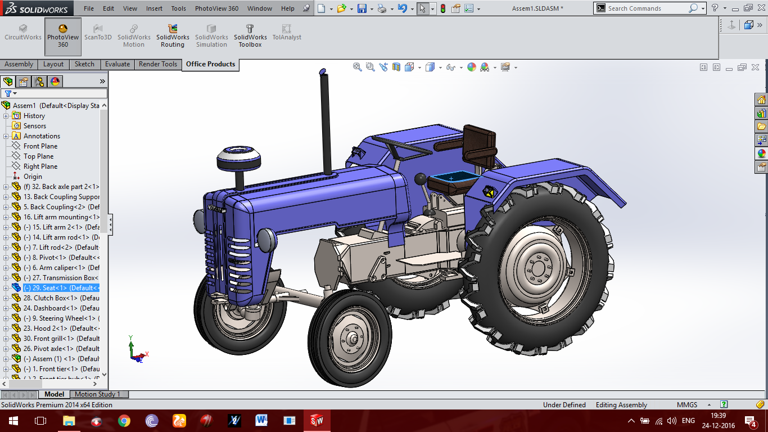Screen dimensions: 768x432
Task: Switch to the Render Tools tab
Action: coord(158,64)
